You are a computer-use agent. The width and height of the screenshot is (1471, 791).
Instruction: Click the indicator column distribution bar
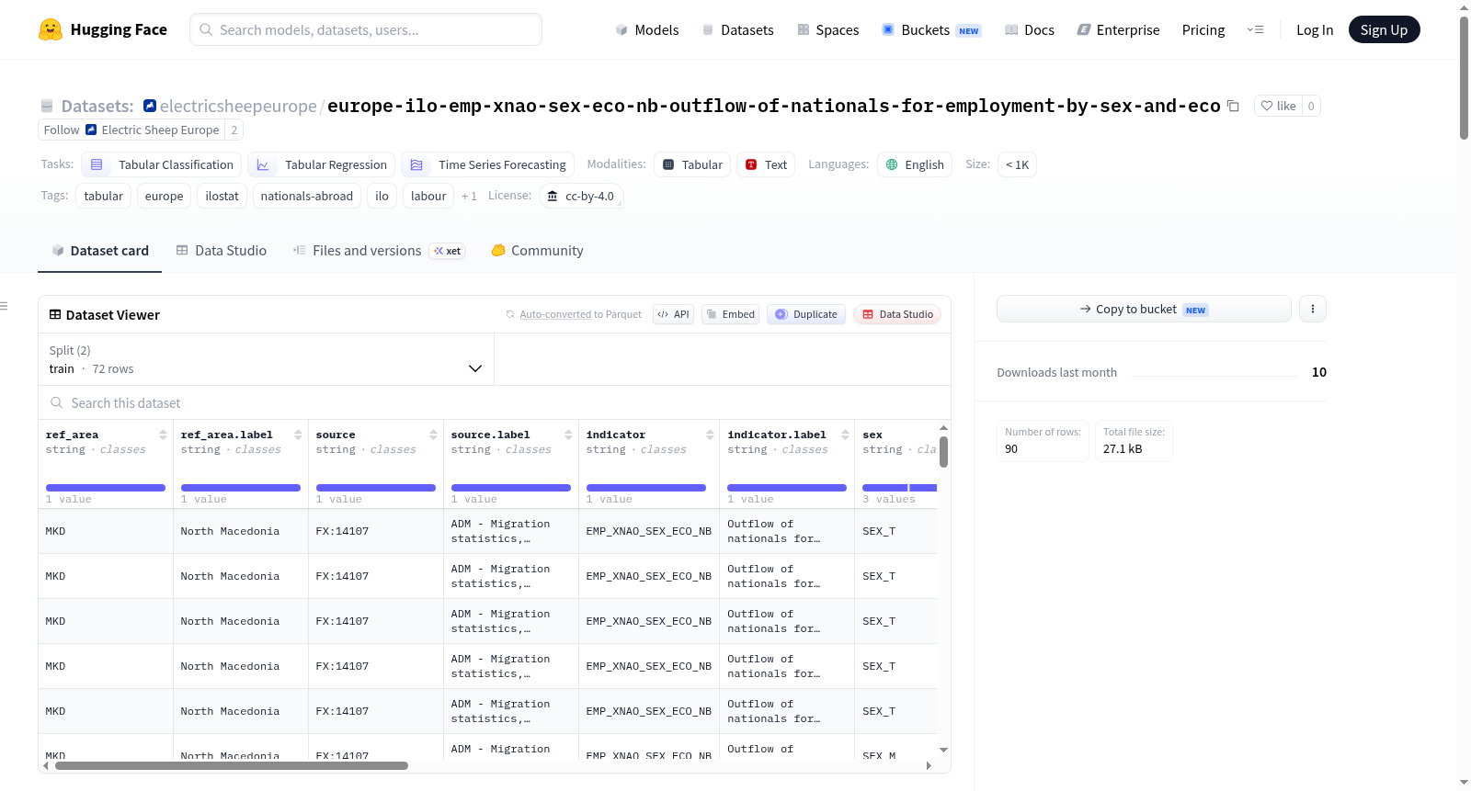pos(646,488)
